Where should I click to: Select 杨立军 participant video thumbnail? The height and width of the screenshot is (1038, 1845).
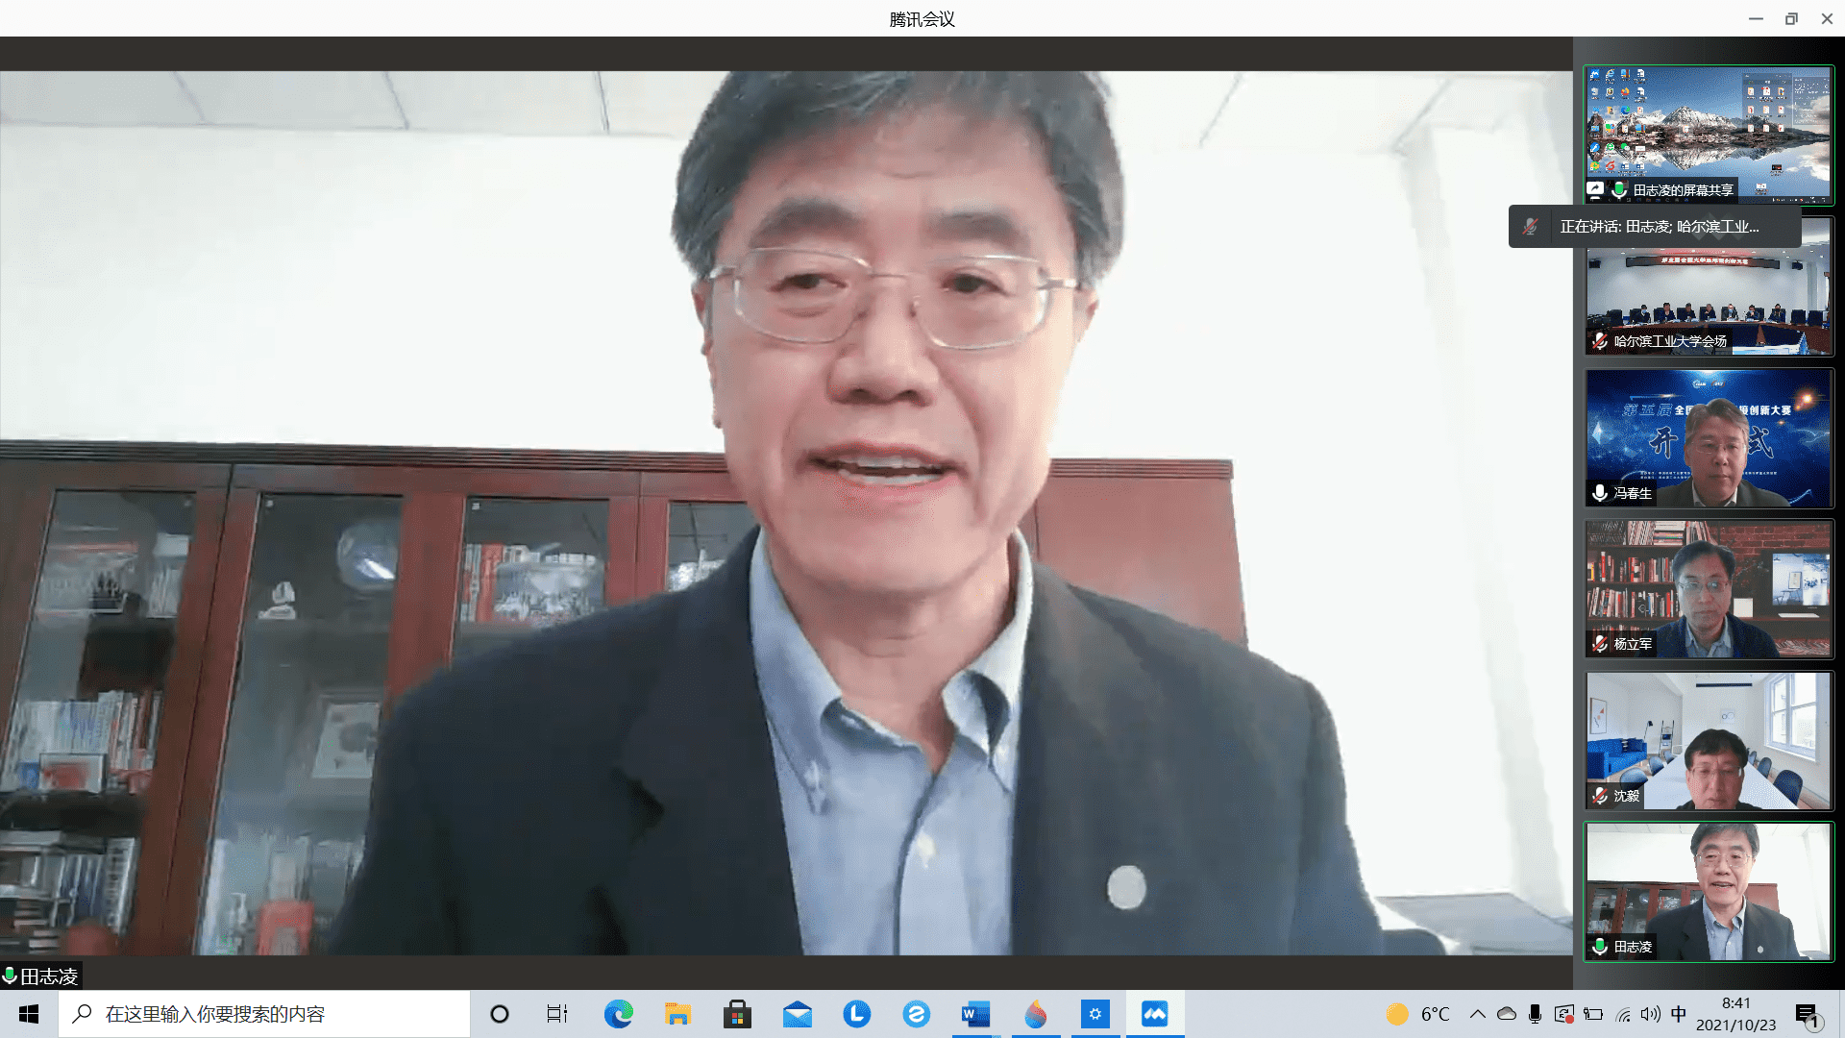pyautogui.click(x=1709, y=589)
